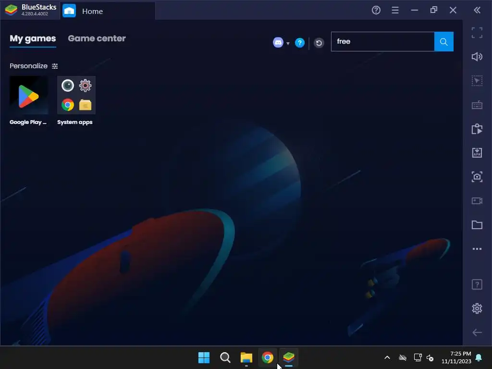The height and width of the screenshot is (369, 492).
Task: Click the back arrow in the sidebar
Action: 477,332
